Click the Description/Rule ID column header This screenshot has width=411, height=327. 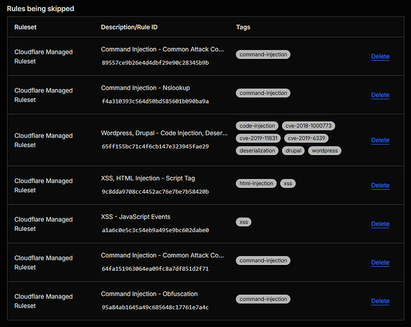click(x=129, y=27)
